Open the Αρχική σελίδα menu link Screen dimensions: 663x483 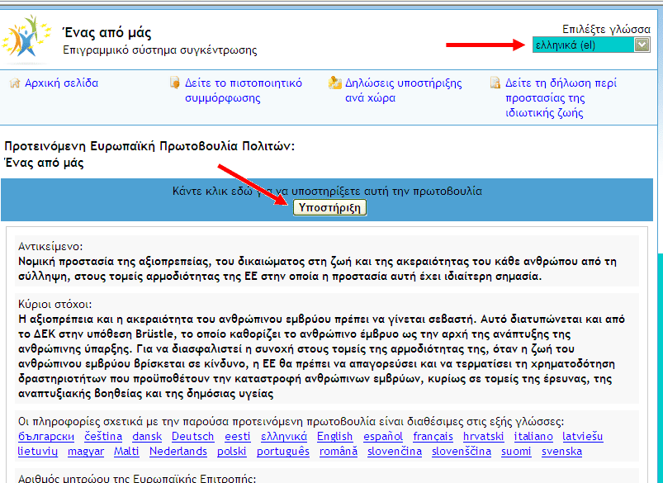61,83
